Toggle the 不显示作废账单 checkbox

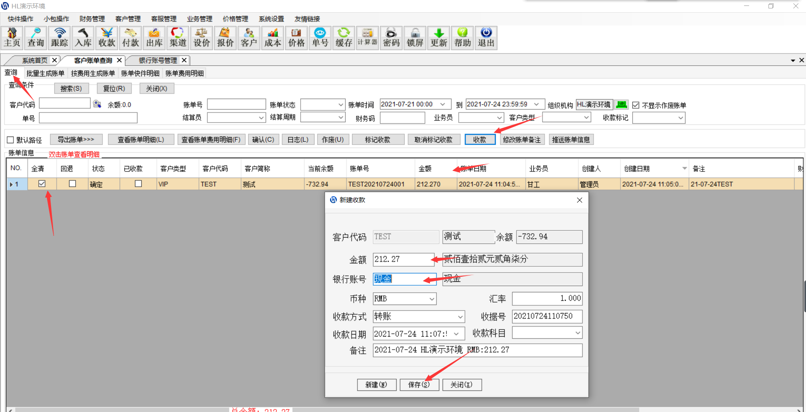[636, 105]
